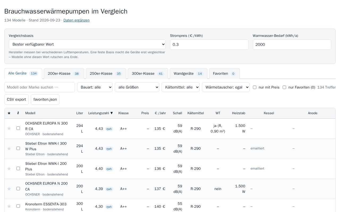
Task: Star the OCHSNER EUROPA N 300 R CA row
Action: point(9,129)
